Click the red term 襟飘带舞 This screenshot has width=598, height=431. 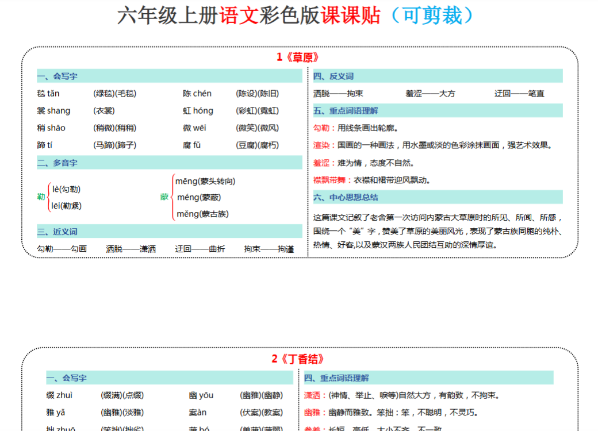click(x=329, y=180)
